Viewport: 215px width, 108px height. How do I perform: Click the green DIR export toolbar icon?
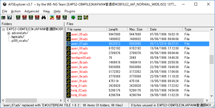tap(31, 17)
